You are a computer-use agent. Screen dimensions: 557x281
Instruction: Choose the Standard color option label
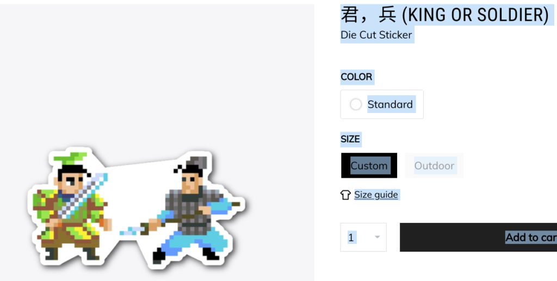(390, 104)
